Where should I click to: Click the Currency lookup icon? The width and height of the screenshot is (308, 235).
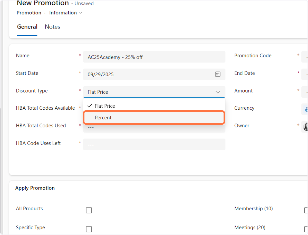click(306, 109)
